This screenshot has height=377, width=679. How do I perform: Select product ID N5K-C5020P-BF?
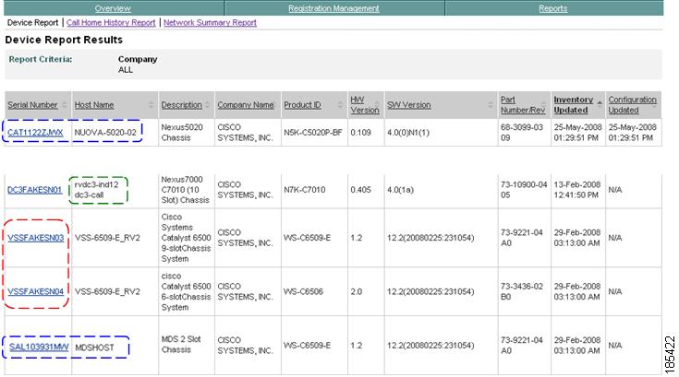click(313, 133)
